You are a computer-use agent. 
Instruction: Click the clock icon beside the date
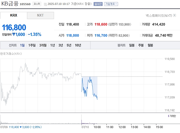46,4
